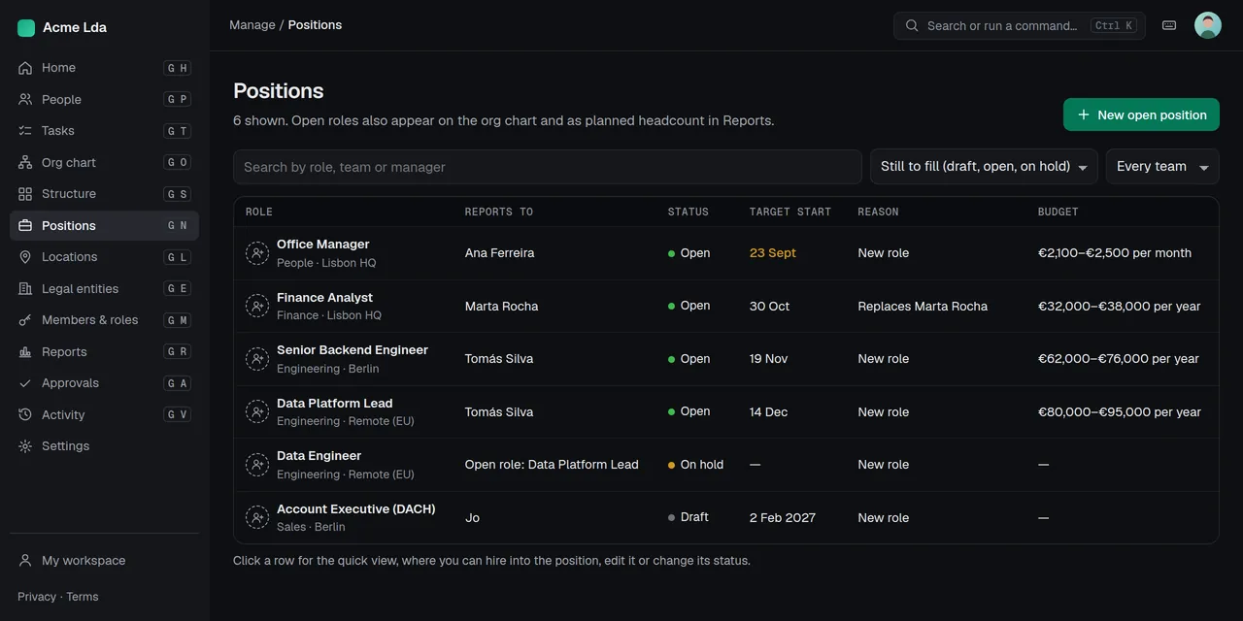1243x621 pixels.
Task: Open the Positions page in sidebar
Action: tap(104, 225)
